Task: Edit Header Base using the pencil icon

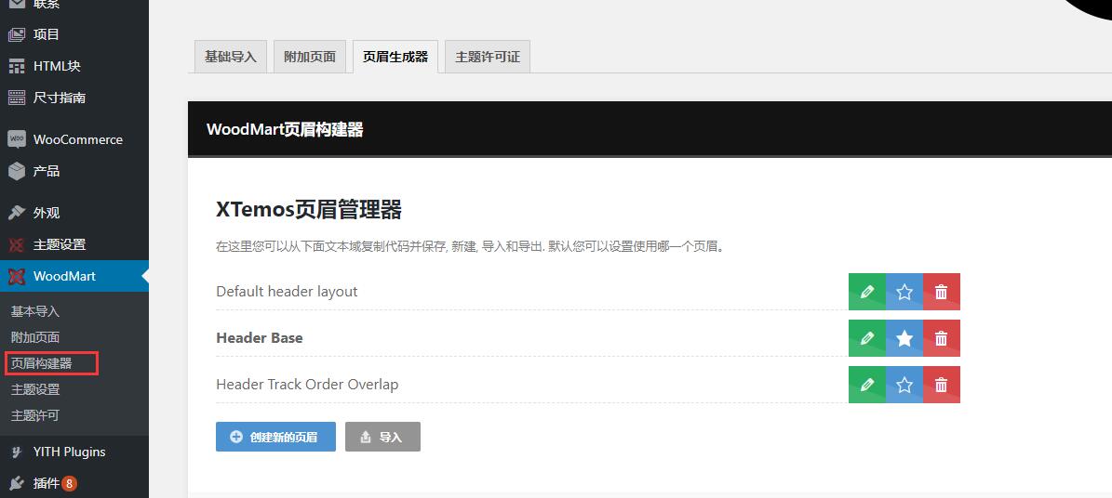Action: 866,338
